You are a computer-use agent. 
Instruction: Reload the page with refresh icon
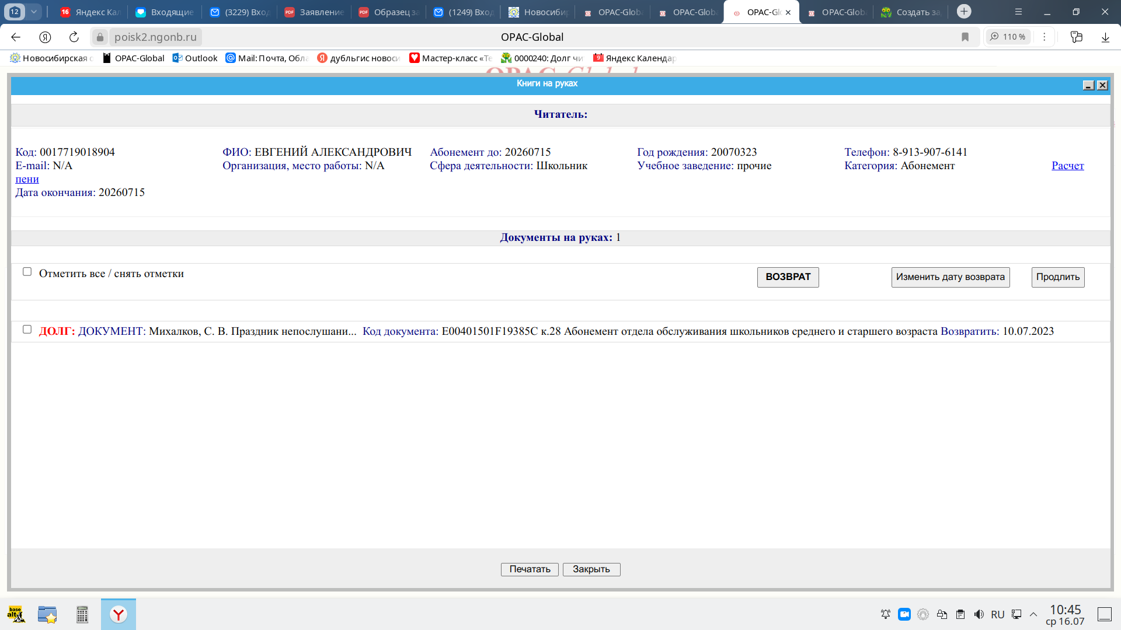[74, 37]
